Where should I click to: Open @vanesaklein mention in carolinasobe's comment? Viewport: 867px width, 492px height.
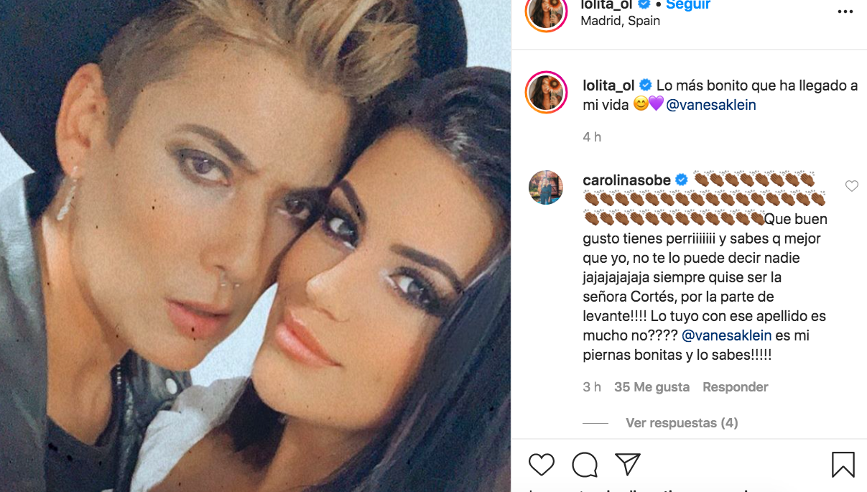(726, 335)
